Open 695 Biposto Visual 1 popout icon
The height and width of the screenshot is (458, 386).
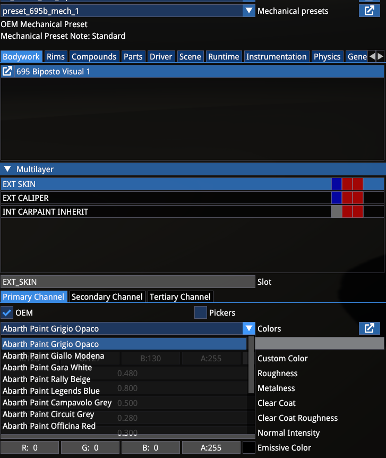[7, 71]
